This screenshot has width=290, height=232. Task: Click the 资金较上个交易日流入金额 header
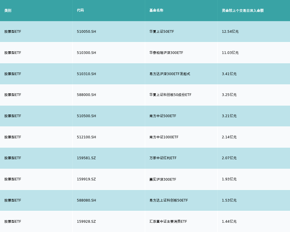click(243, 10)
